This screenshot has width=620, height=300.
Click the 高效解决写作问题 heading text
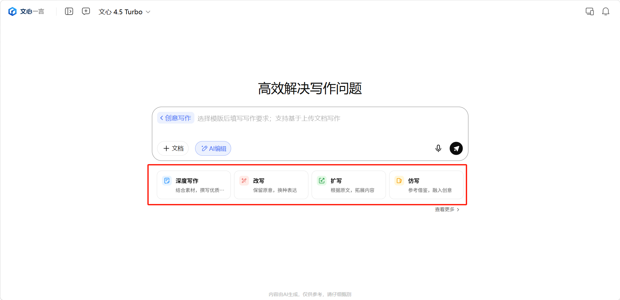(310, 89)
